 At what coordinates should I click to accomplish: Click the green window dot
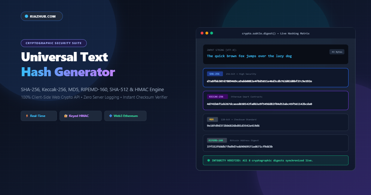(x=212, y=33)
